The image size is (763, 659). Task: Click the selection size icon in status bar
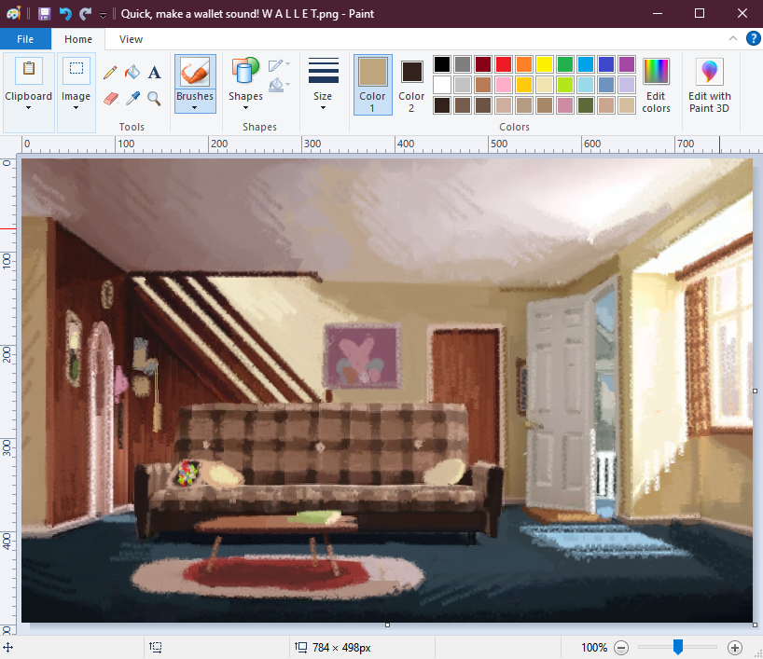pyautogui.click(x=155, y=647)
